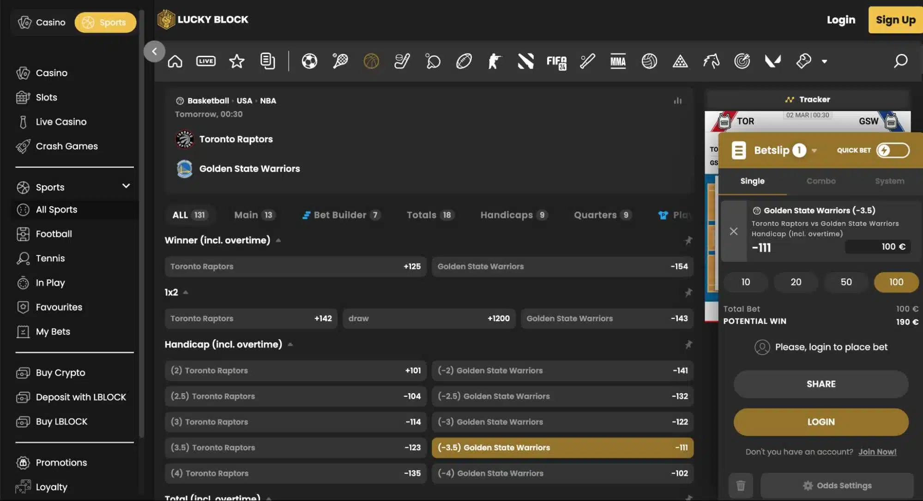Select the MMA sport icon
Viewport: 923px width, 501px height.
tap(618, 60)
